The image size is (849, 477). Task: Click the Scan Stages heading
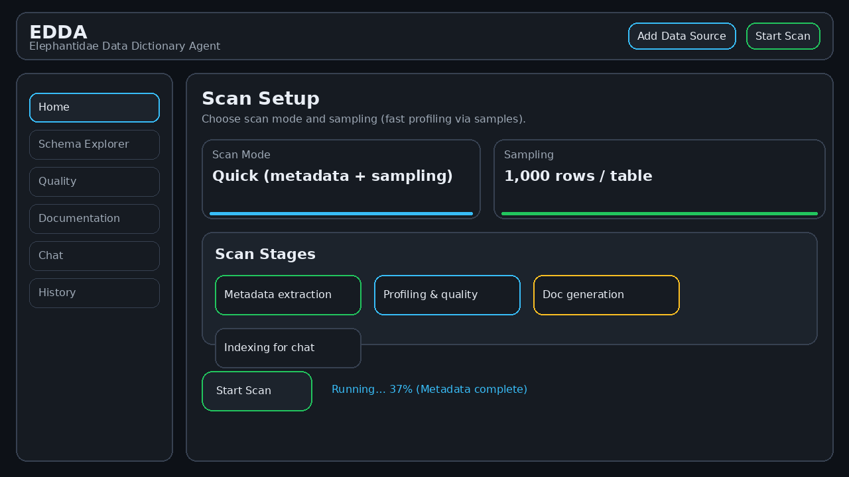click(265, 254)
